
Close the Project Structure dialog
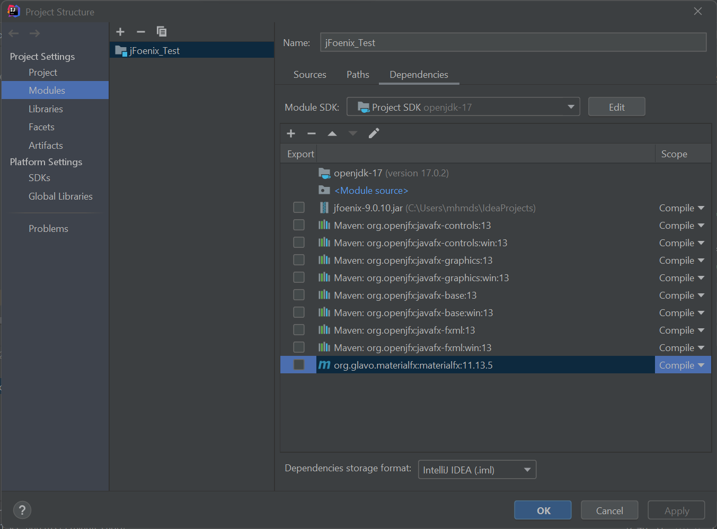tap(698, 11)
